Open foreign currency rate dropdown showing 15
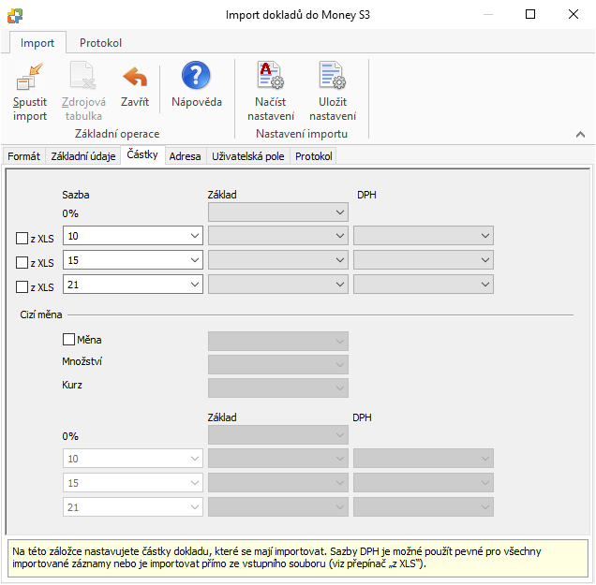596x585 pixels. (133, 483)
